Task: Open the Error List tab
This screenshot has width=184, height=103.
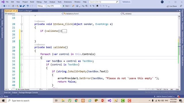Action: [7, 92]
